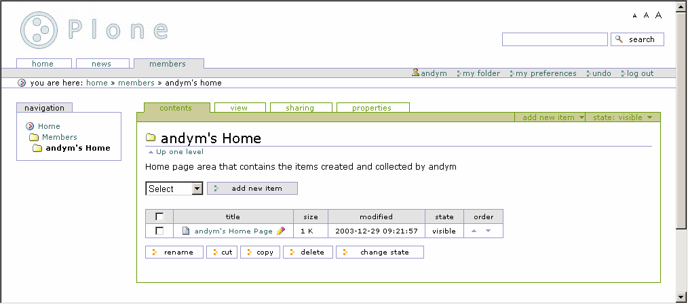Click the vertical page scrollbar
Viewport: 688px width, 304px height.
tap(682, 149)
